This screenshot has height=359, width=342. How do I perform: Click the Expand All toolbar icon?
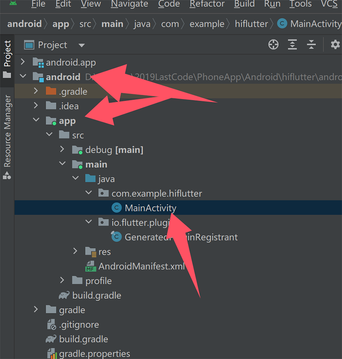coord(292,44)
